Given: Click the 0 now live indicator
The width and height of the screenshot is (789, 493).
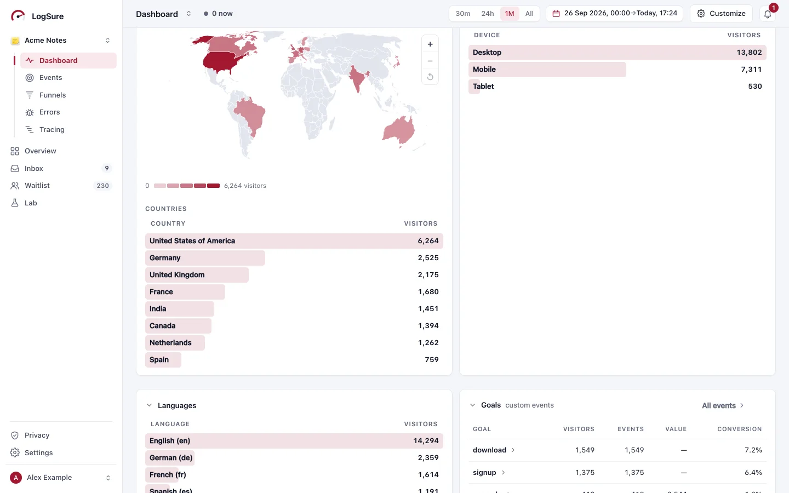Looking at the screenshot, I should click(218, 14).
